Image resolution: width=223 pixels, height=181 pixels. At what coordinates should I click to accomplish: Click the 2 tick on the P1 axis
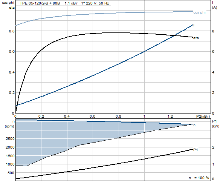(x=213, y=147)
